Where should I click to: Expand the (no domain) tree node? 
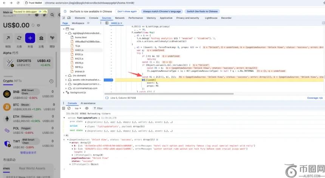[67, 76]
